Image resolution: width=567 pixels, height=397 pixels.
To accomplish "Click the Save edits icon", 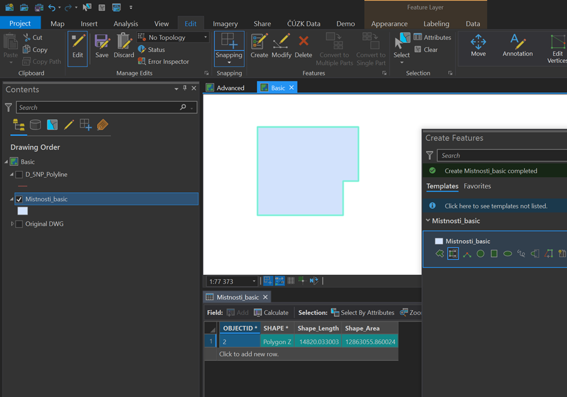I will click(102, 46).
